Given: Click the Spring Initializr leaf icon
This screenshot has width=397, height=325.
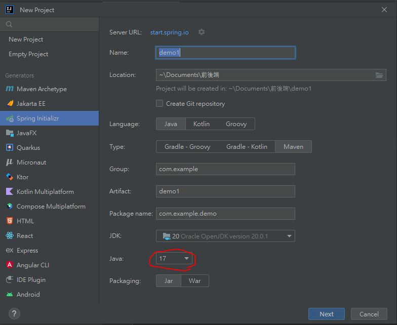Looking at the screenshot, I should coord(10,118).
